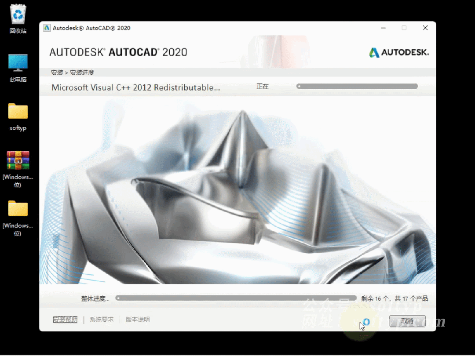Click the 剩余 16 个, 共 17 个产品 text
Screen dimensions: 475x356
point(395,298)
